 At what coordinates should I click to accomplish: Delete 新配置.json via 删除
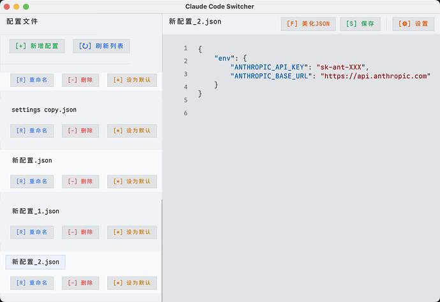click(80, 182)
